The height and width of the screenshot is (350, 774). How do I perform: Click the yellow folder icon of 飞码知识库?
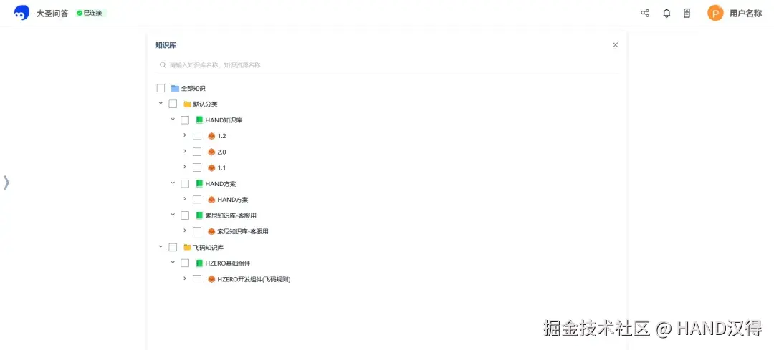[x=187, y=247]
